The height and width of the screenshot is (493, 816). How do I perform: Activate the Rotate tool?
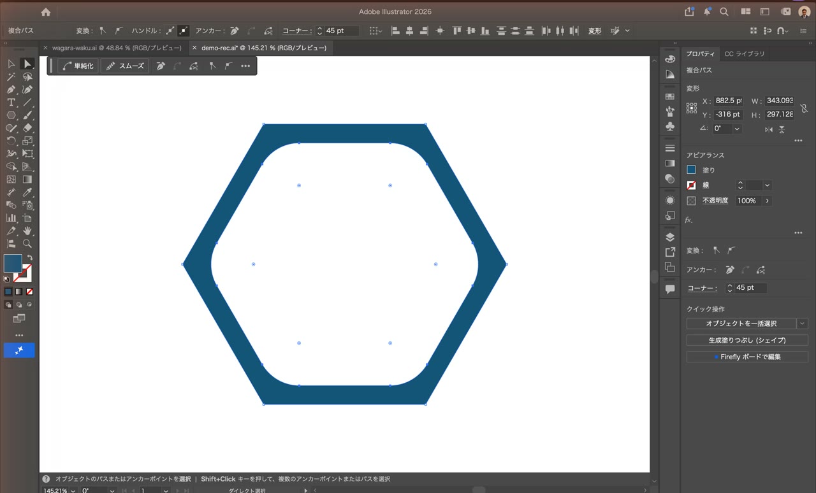(x=11, y=141)
